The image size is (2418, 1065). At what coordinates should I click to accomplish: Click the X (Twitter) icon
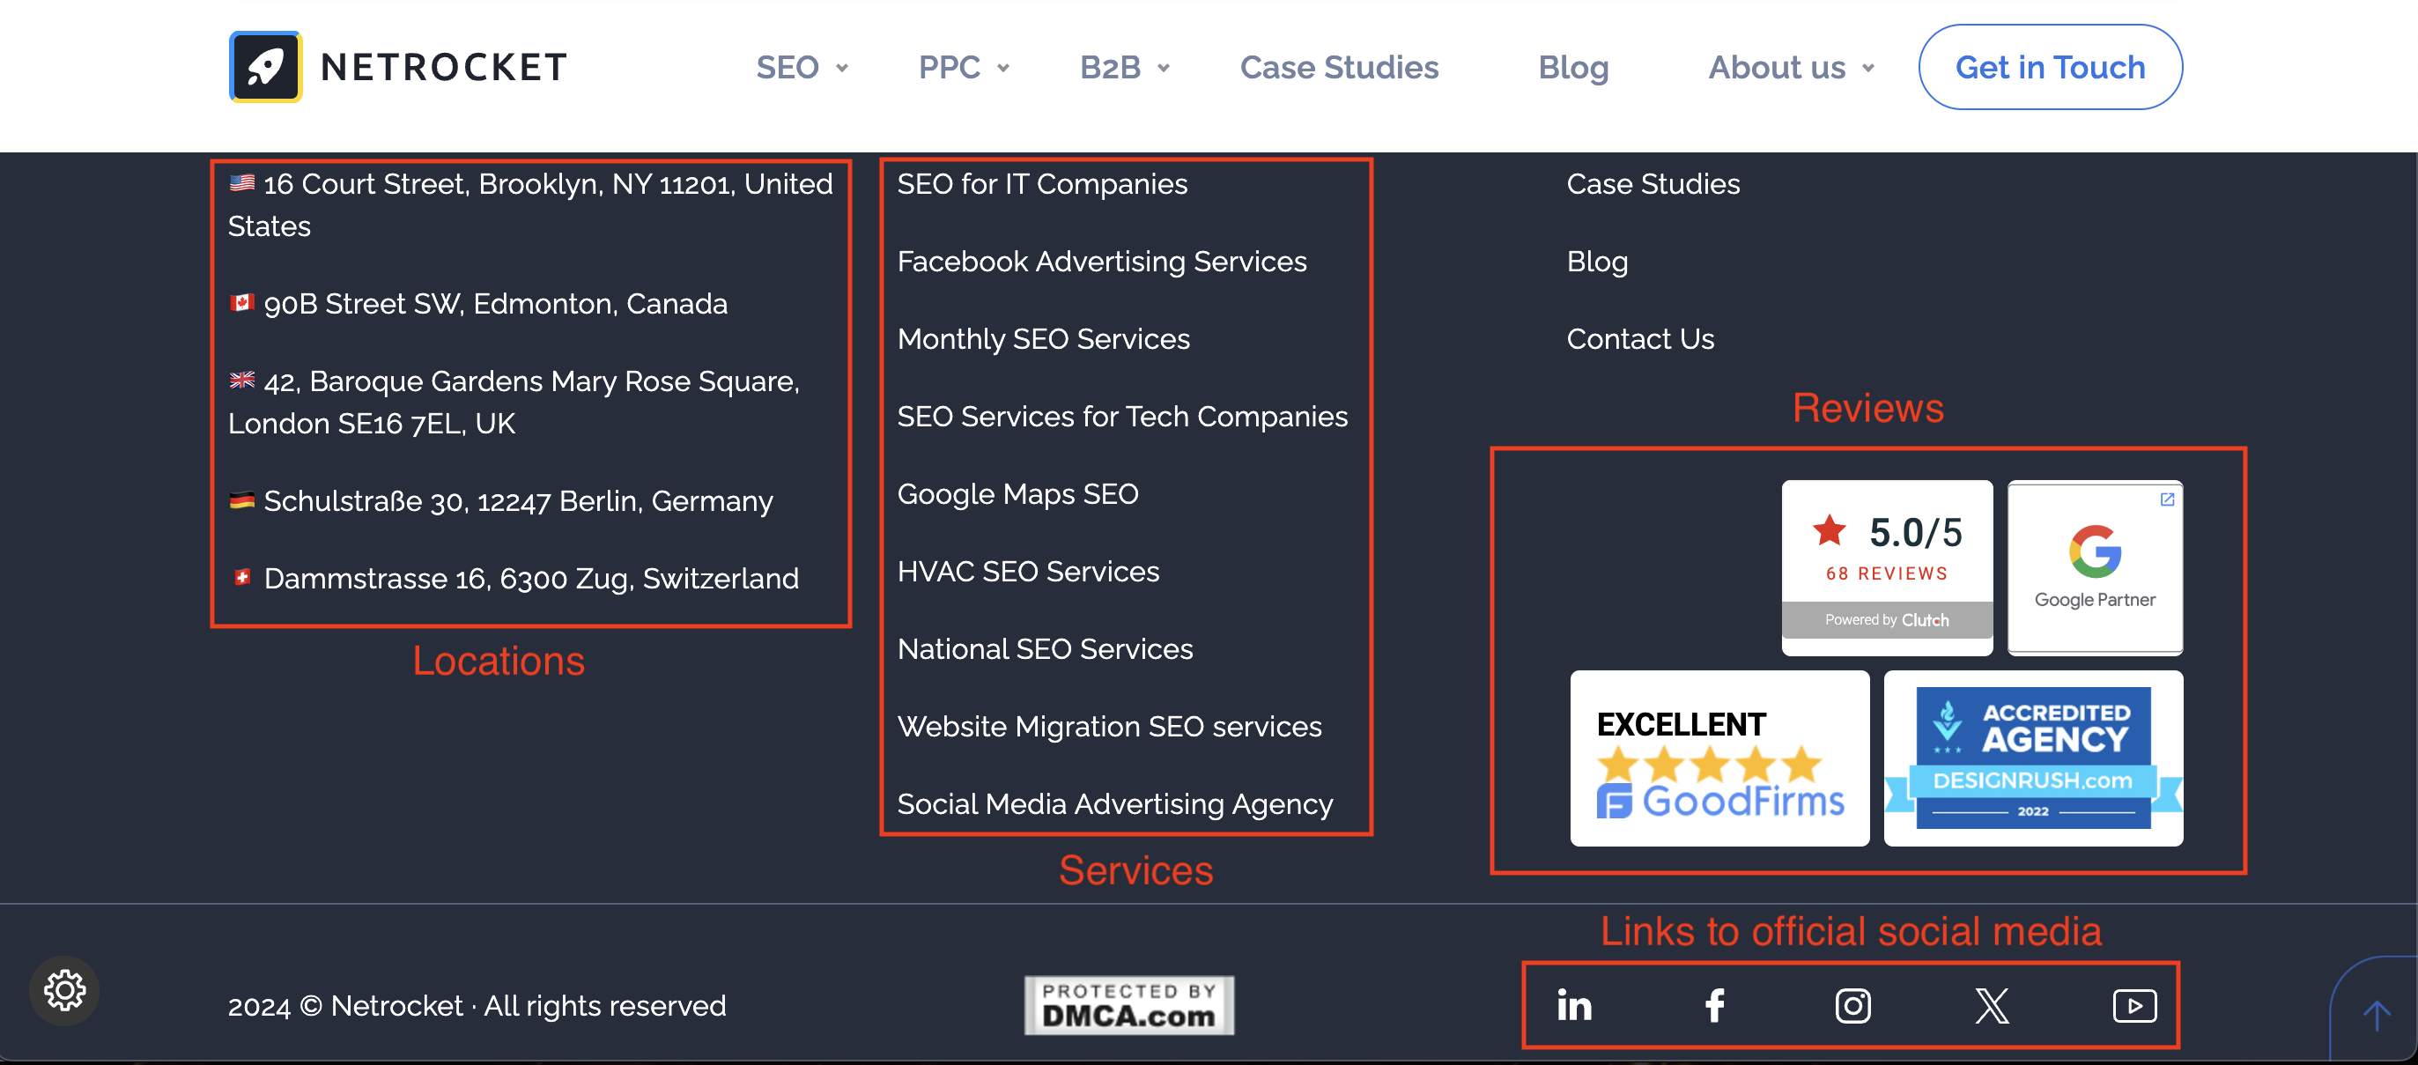click(1992, 1005)
